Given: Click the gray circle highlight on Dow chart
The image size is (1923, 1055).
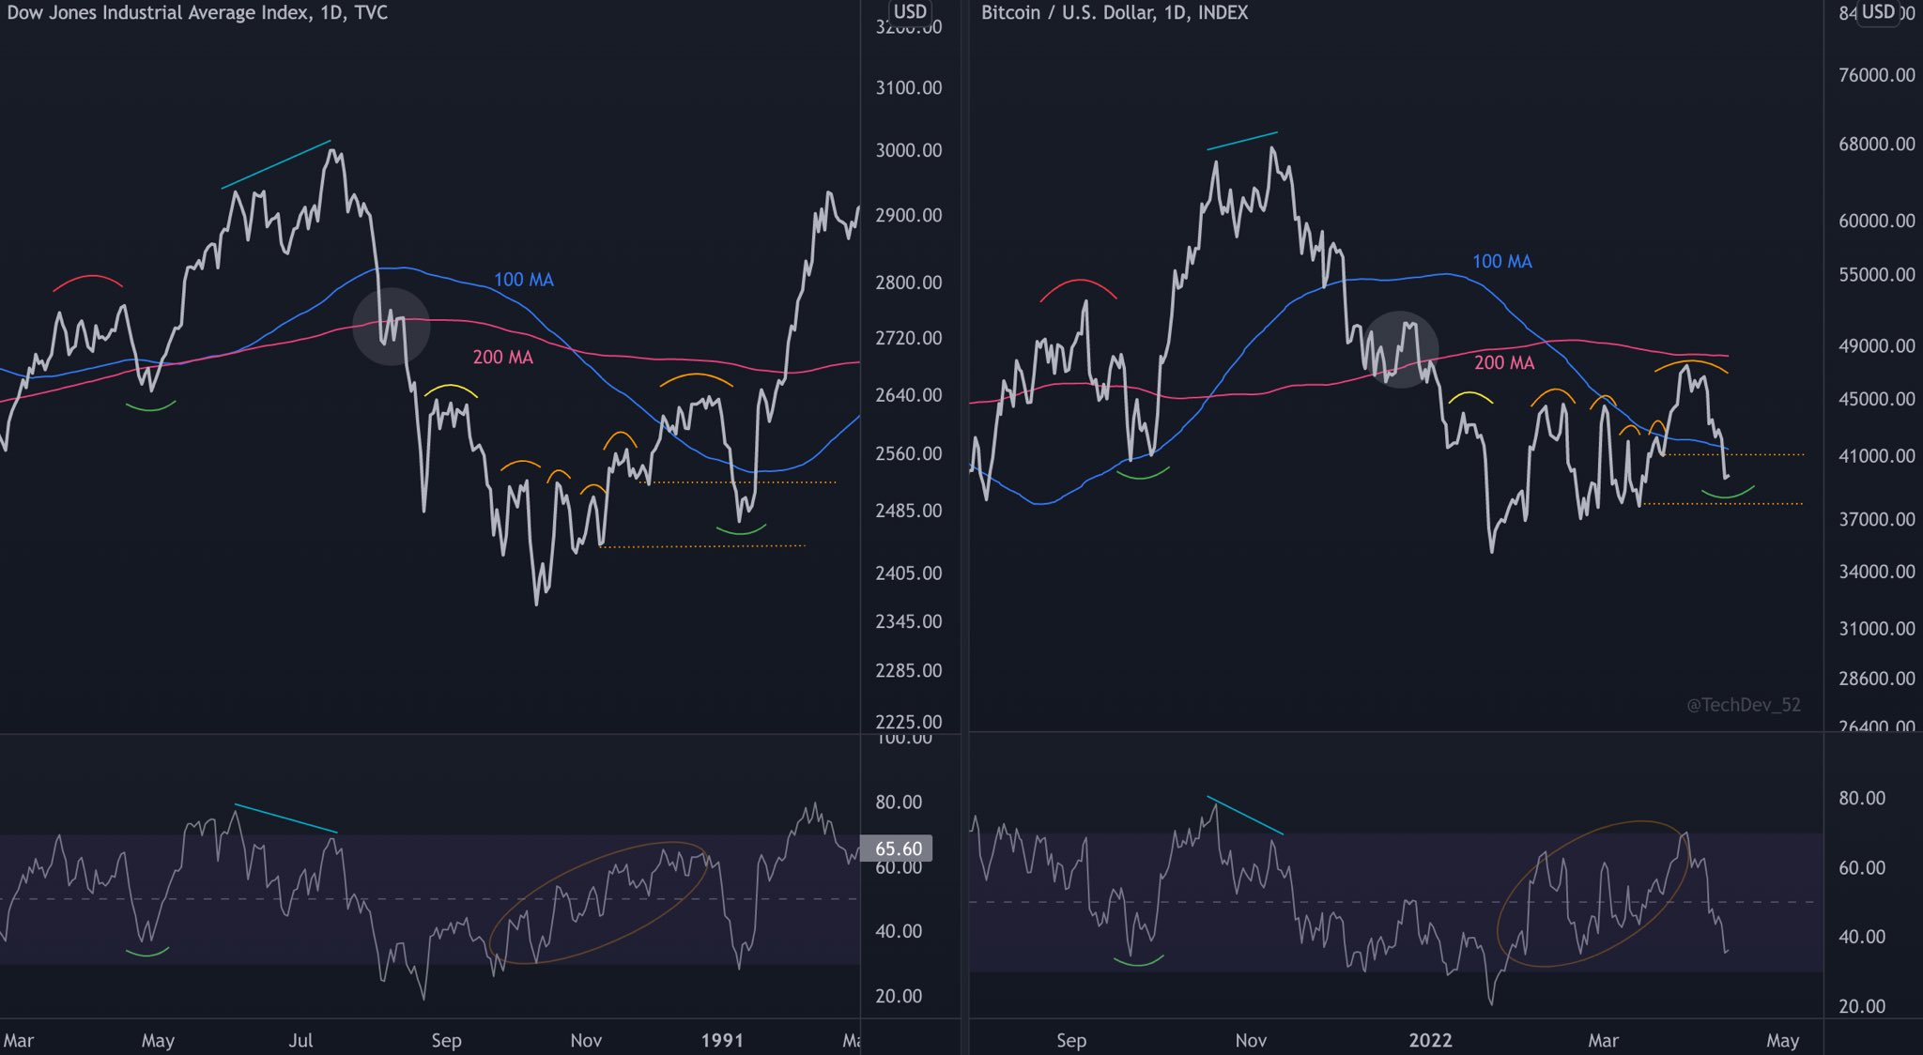Looking at the screenshot, I should point(392,326).
